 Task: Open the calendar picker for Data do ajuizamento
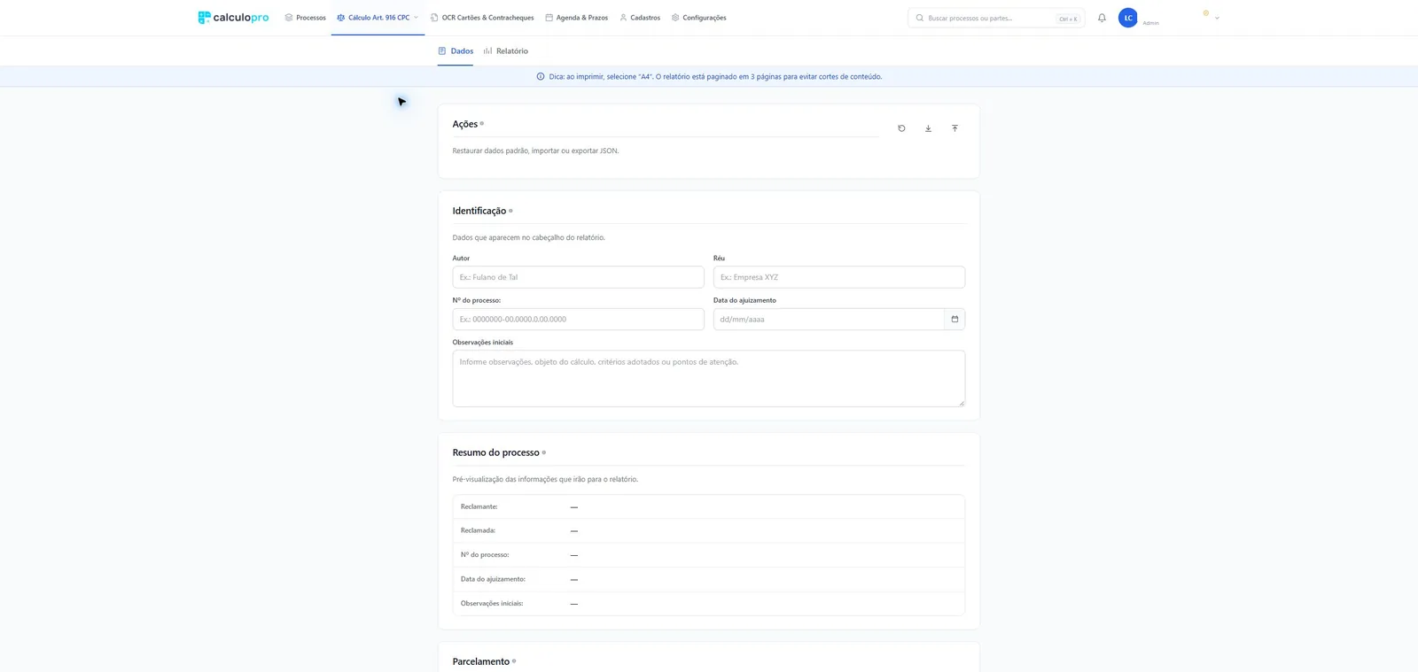click(954, 319)
